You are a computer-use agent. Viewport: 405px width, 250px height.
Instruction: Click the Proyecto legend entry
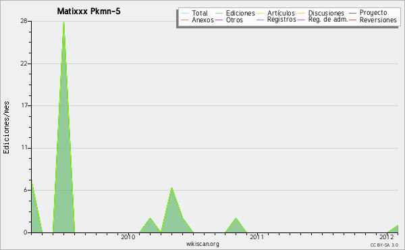(373, 12)
